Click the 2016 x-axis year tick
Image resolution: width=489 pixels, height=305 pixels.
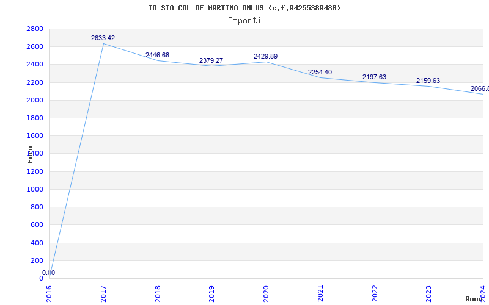(50, 293)
